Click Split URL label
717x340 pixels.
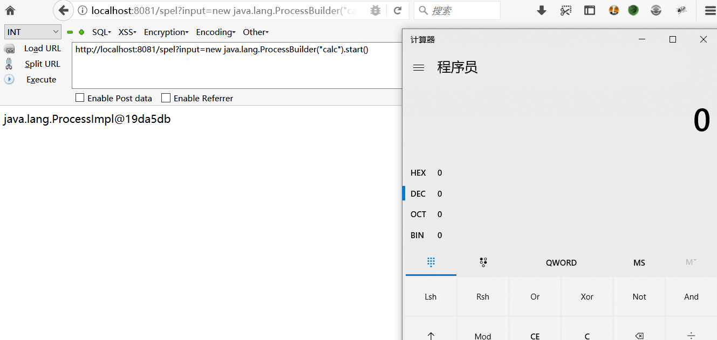[x=43, y=64]
